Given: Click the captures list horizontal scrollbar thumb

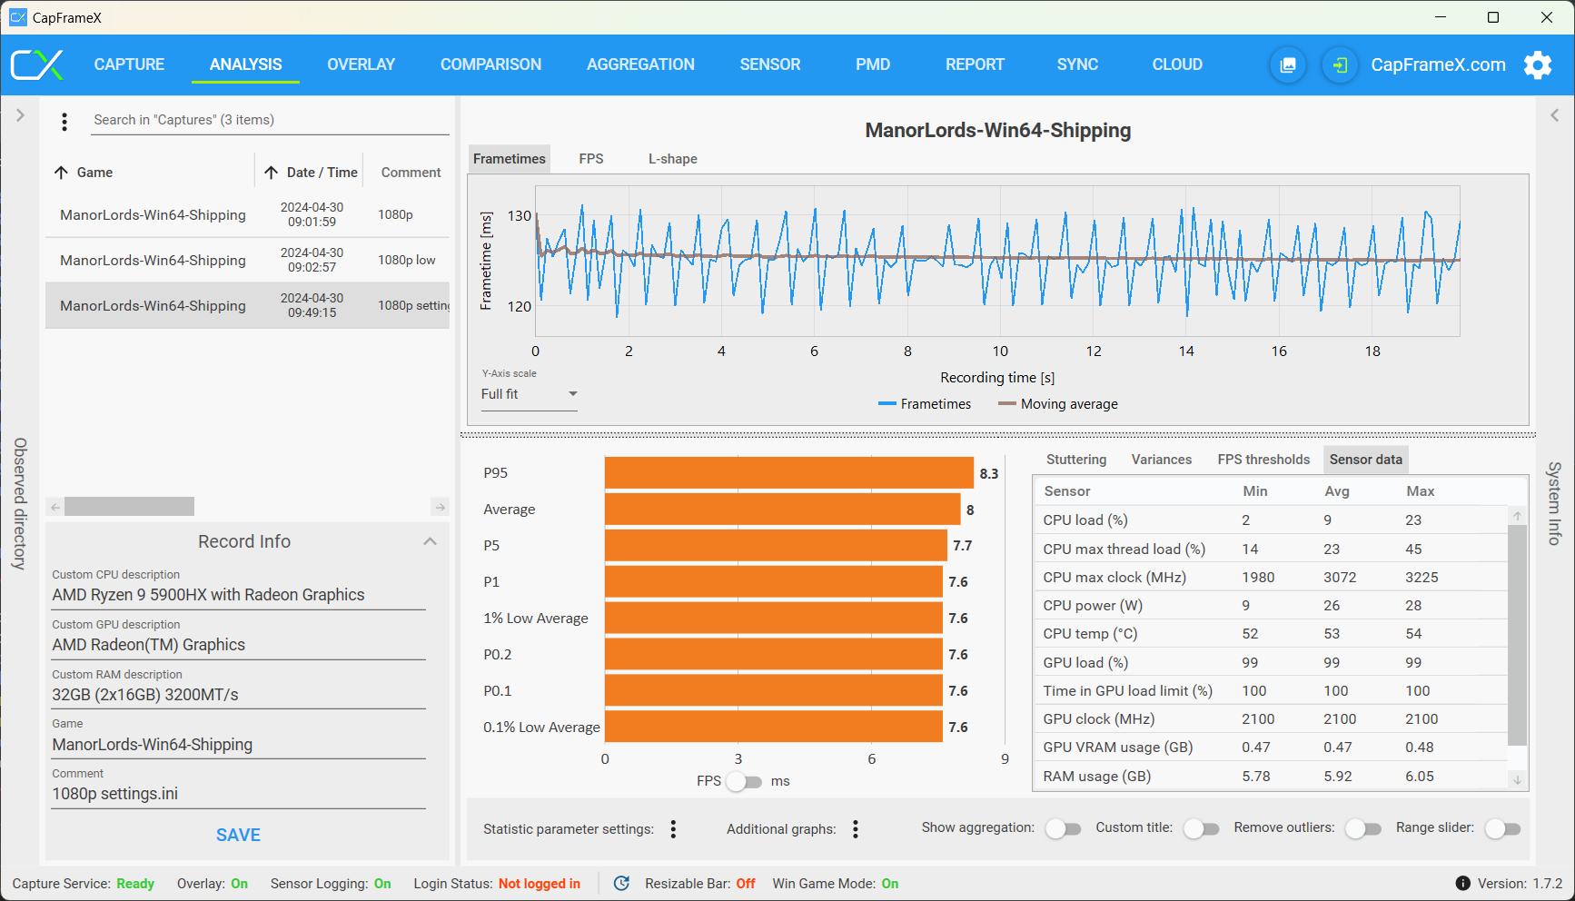Looking at the screenshot, I should pos(129,507).
